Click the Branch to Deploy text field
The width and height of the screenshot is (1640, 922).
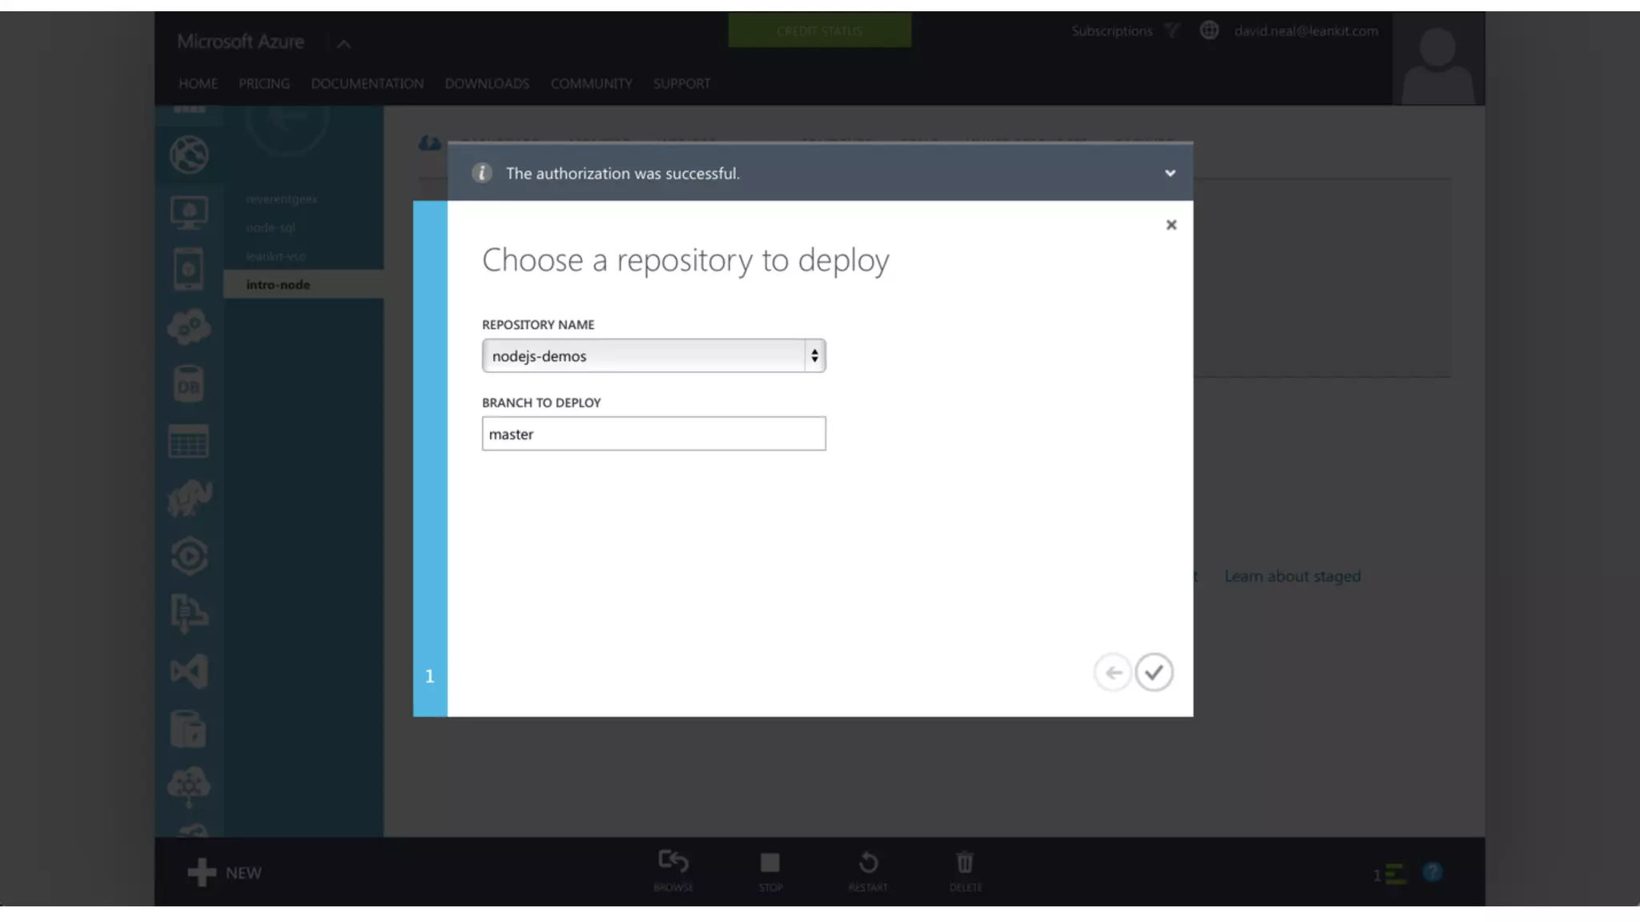(653, 434)
